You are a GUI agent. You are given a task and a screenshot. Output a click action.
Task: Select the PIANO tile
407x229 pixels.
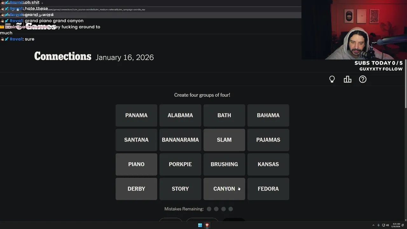136,164
